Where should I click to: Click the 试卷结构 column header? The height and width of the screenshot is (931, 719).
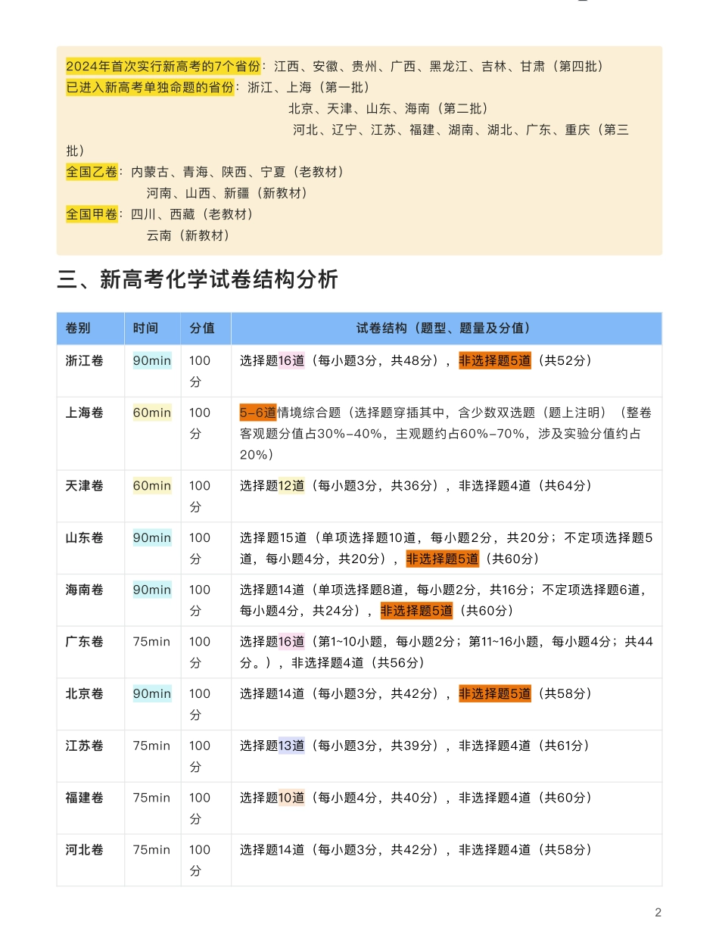[x=446, y=328]
